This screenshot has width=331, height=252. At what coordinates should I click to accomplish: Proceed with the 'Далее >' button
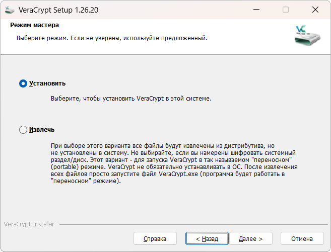(x=250, y=238)
